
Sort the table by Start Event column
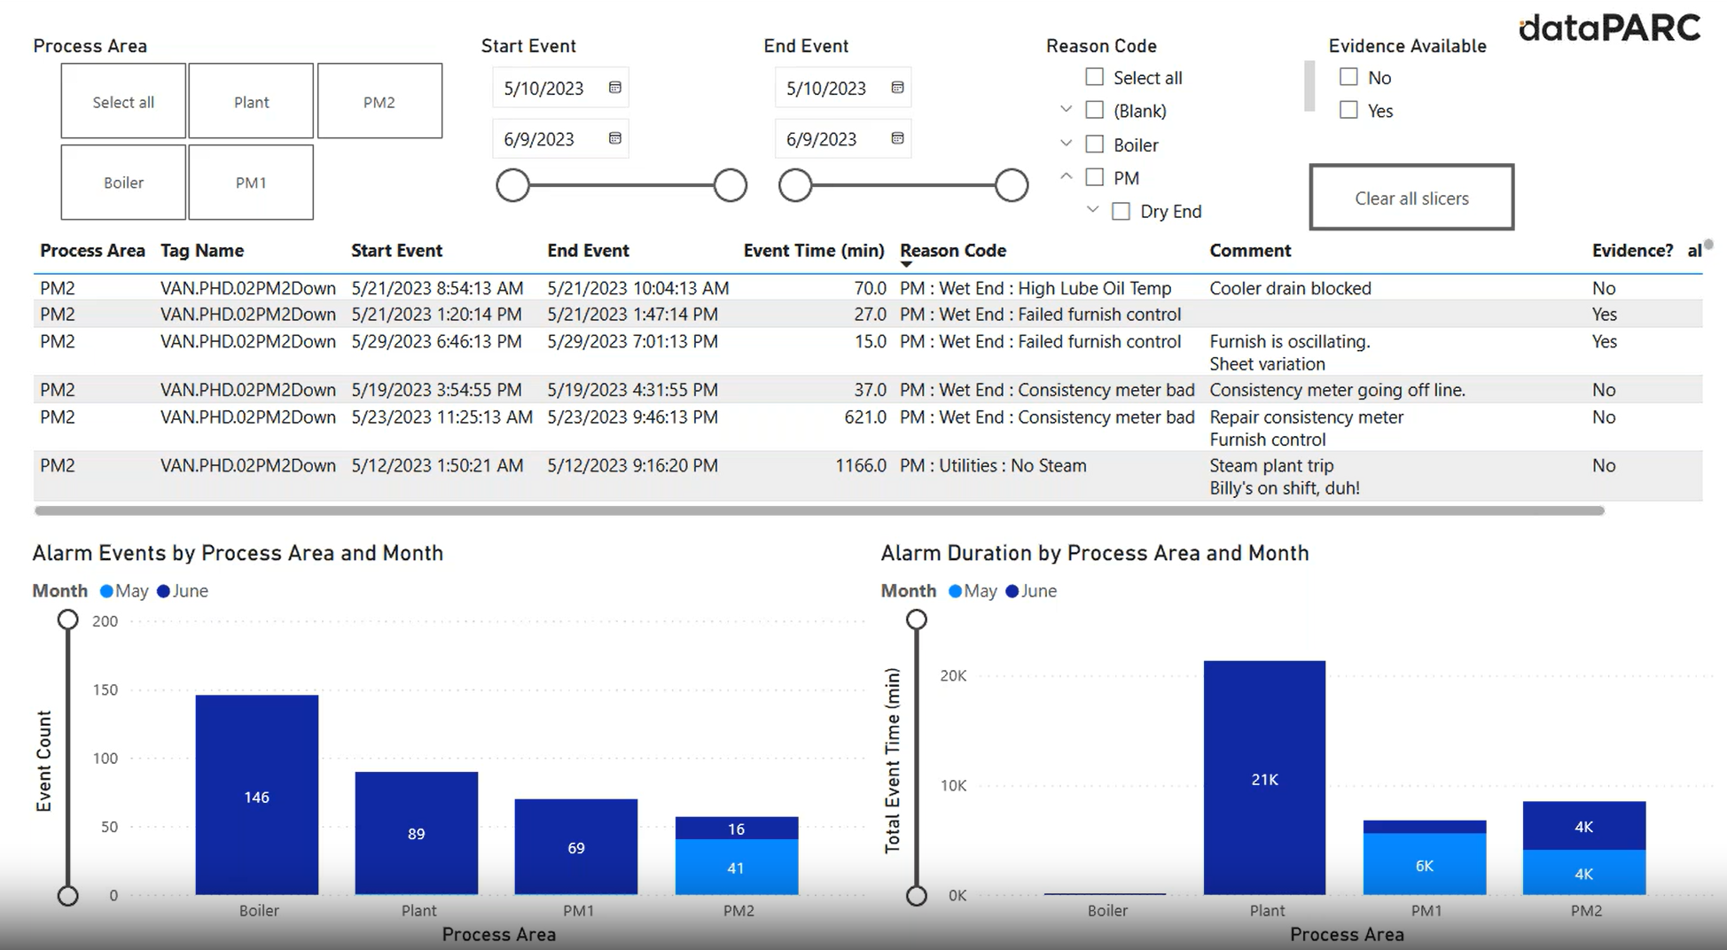(396, 250)
